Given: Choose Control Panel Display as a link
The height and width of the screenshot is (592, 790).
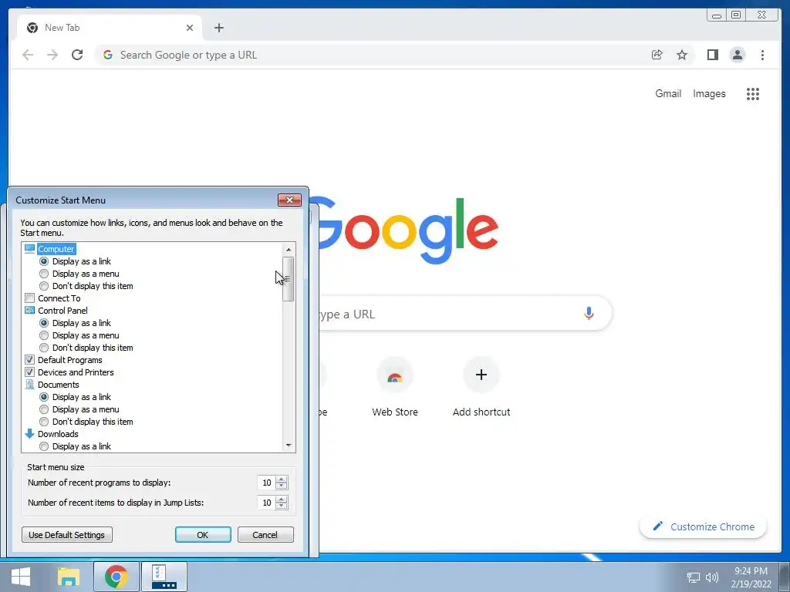Looking at the screenshot, I should pos(44,323).
